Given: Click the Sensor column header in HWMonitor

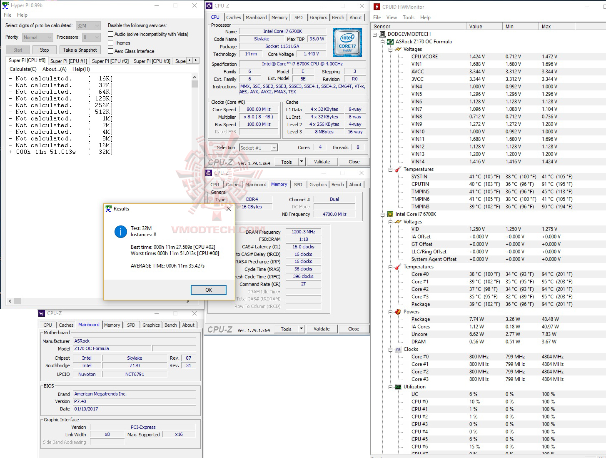Looking at the screenshot, I should tap(419, 26).
